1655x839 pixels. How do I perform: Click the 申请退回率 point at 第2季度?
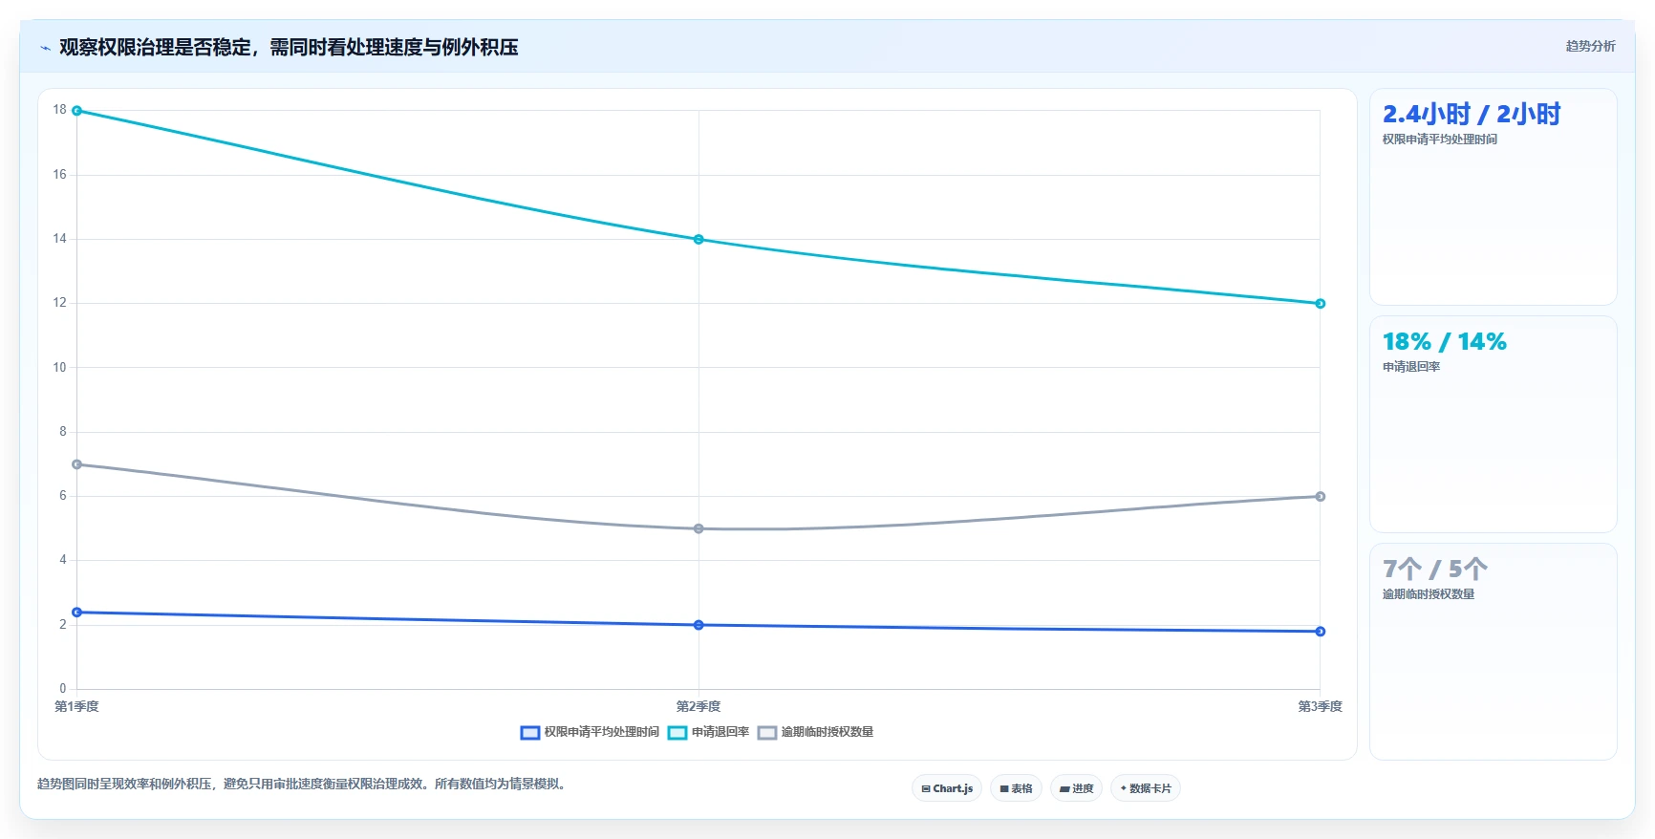pyautogui.click(x=699, y=240)
